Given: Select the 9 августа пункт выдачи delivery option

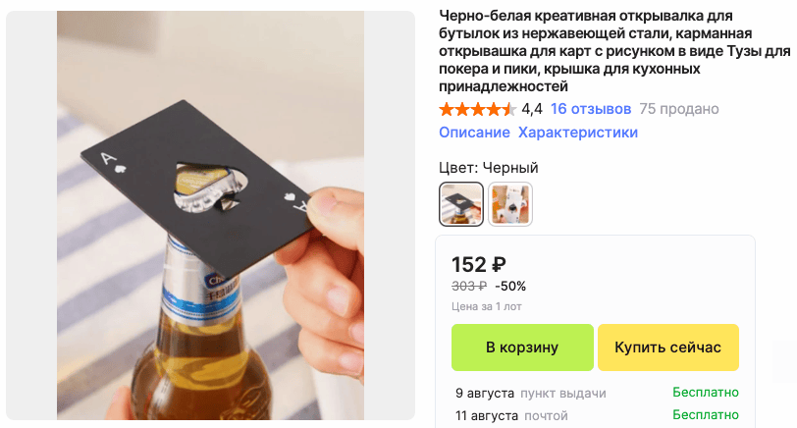Looking at the screenshot, I should click(531, 393).
